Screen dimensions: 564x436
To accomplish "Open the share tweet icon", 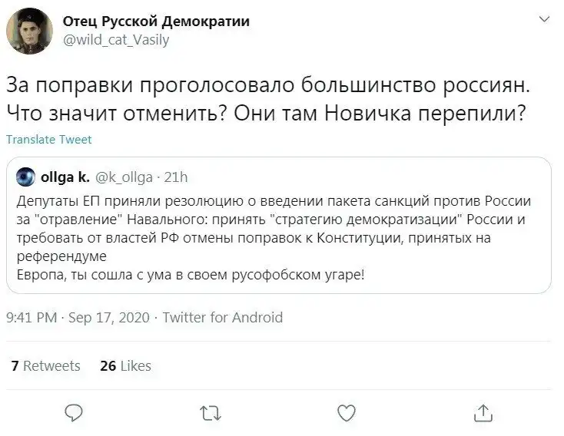I will click(x=483, y=413).
